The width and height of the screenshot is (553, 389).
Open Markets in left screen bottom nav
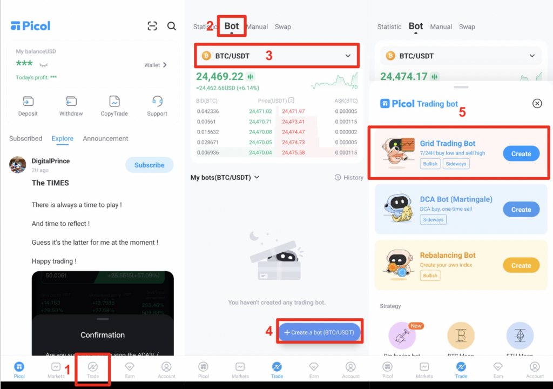click(x=56, y=370)
